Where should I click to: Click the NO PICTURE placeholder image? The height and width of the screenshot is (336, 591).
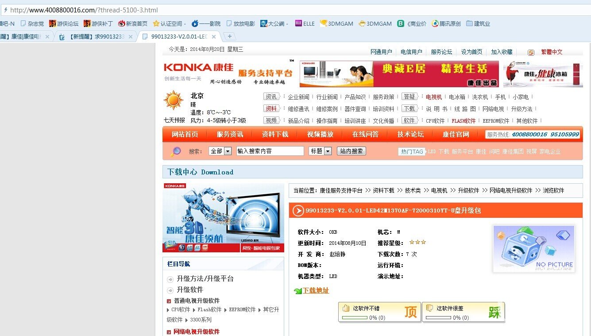[533, 248]
